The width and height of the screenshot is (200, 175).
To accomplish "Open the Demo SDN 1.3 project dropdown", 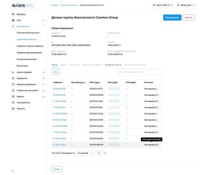I will (163, 5).
